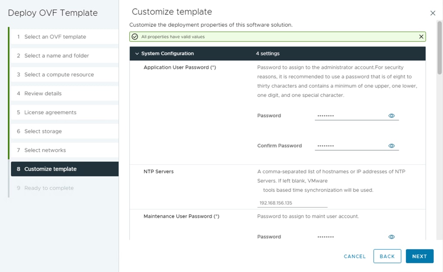The image size is (443, 272).
Task: Go back to step 7 Select networks
Action: [45, 150]
